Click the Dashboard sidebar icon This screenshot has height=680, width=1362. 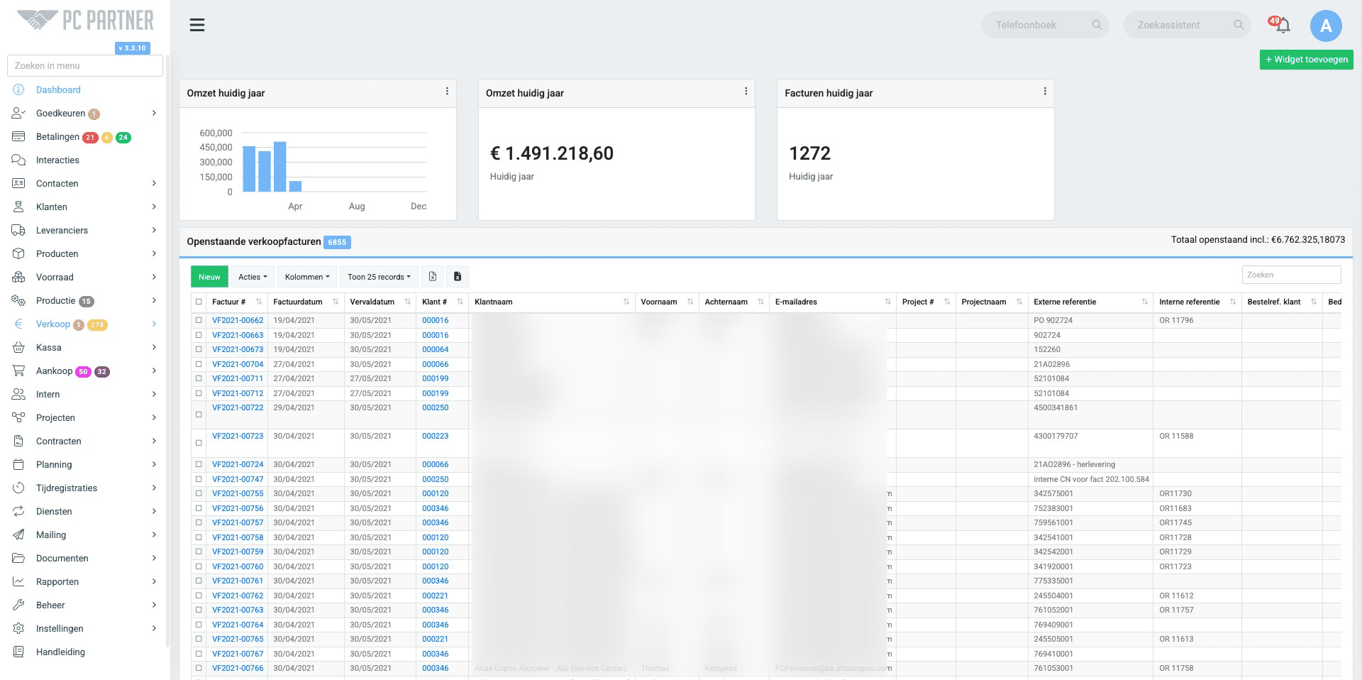pos(19,89)
